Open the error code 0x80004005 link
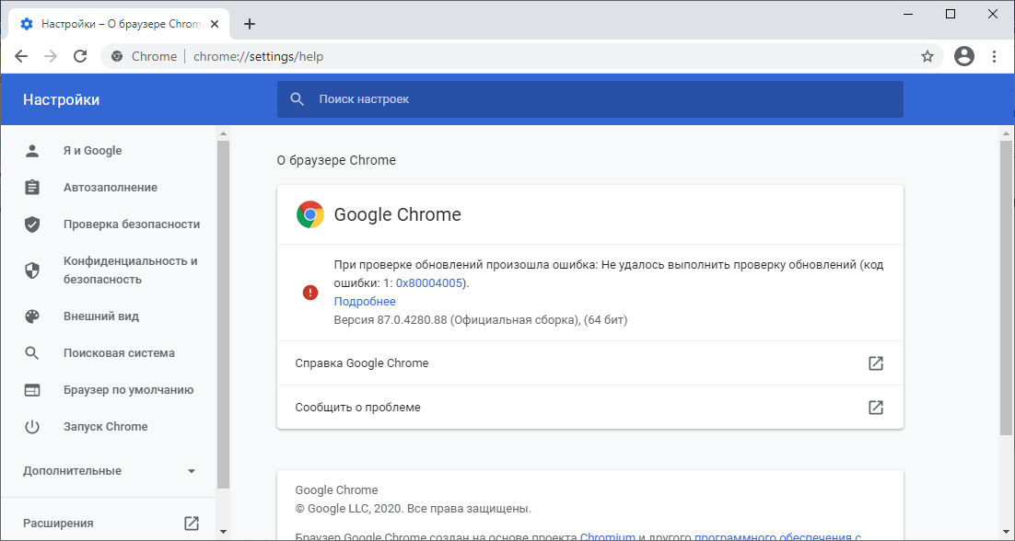Image resolution: width=1015 pixels, height=541 pixels. [x=431, y=283]
